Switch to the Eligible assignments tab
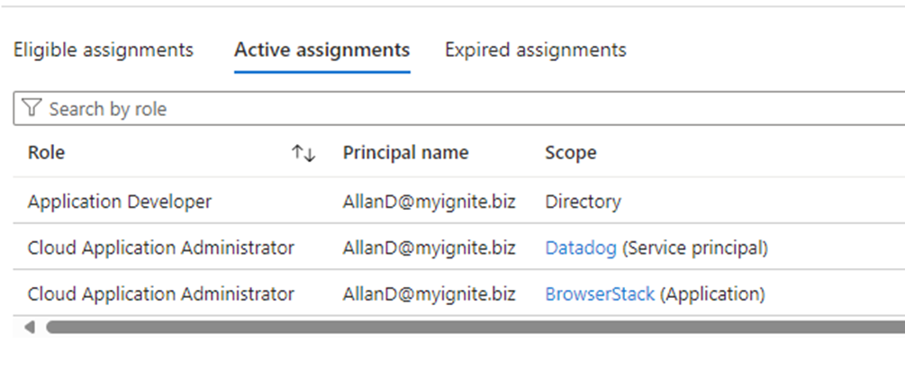Screen dimensions: 905x387 104,49
